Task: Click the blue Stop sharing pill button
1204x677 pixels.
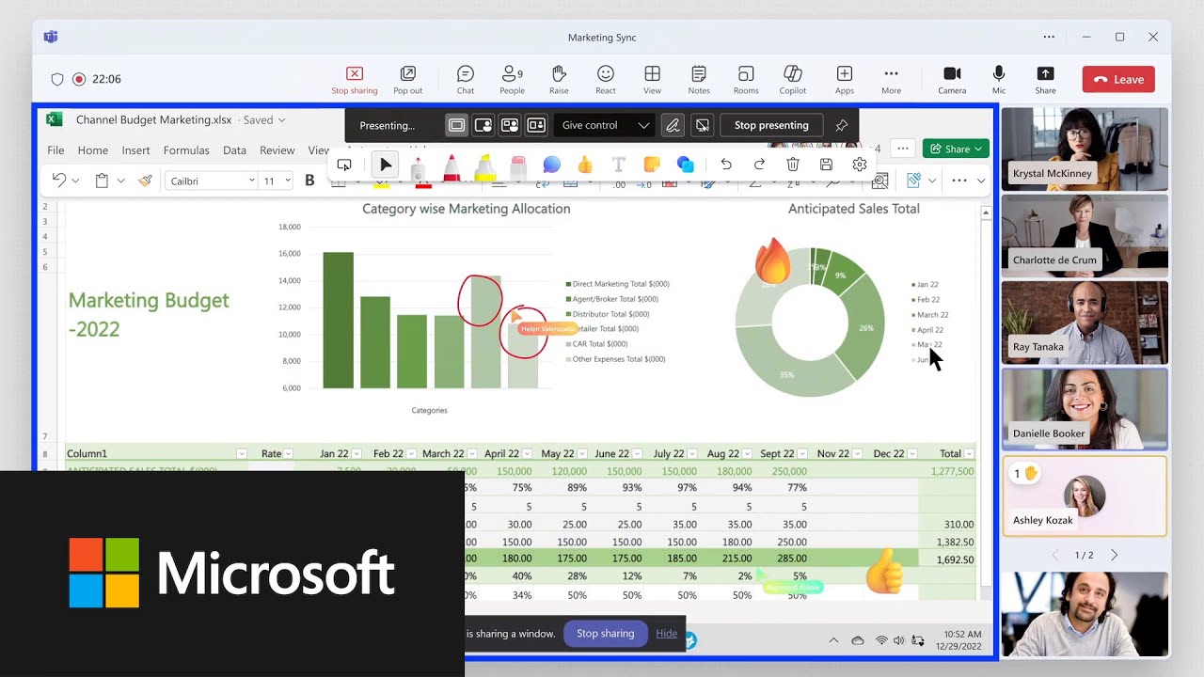Action: 606,634
